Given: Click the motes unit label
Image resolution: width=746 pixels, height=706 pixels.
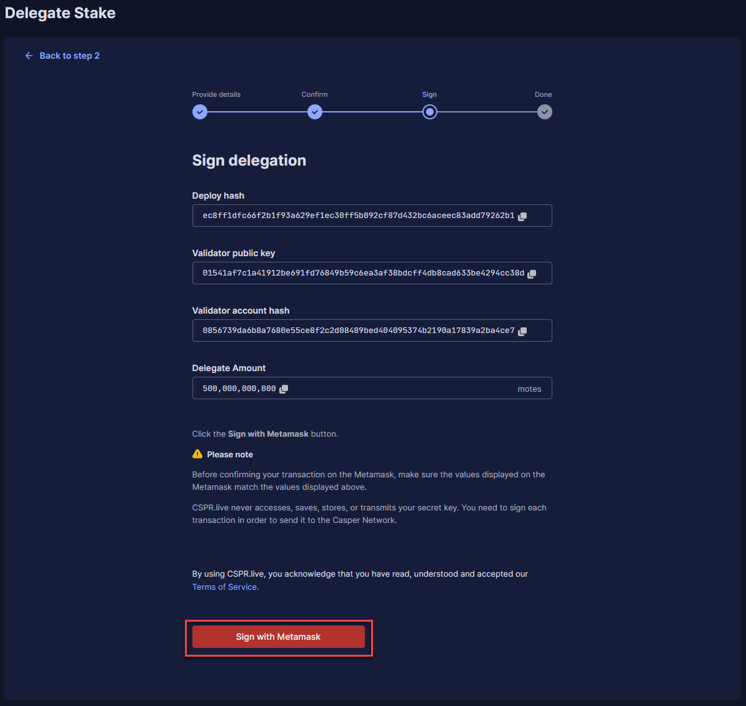Looking at the screenshot, I should click(x=529, y=389).
